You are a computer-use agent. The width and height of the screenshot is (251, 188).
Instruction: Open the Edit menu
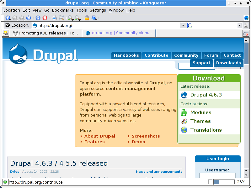click(26, 10)
